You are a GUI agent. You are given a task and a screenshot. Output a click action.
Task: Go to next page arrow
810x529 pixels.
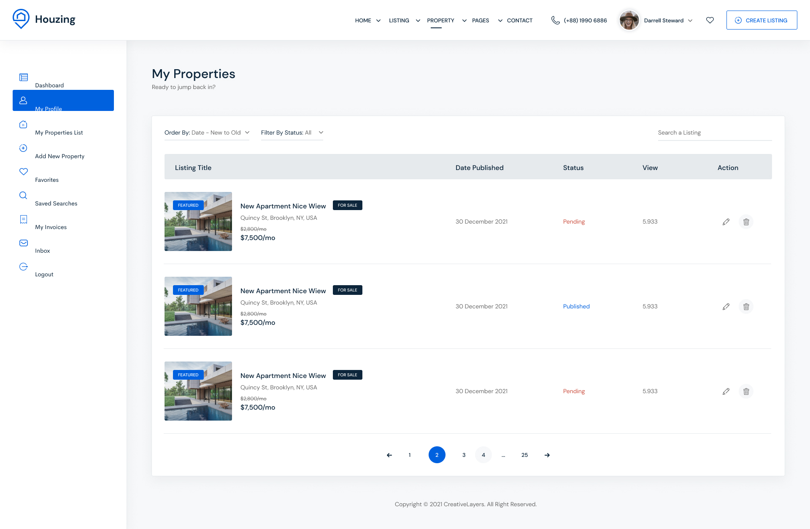pos(547,455)
